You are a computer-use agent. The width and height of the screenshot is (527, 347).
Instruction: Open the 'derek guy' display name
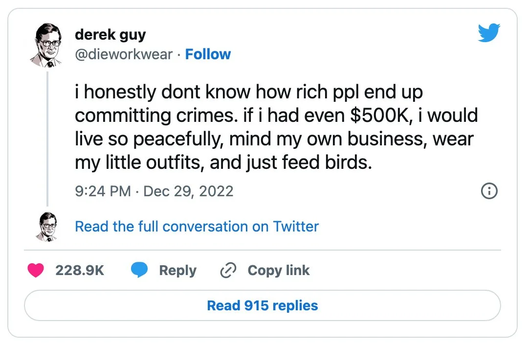pos(110,35)
